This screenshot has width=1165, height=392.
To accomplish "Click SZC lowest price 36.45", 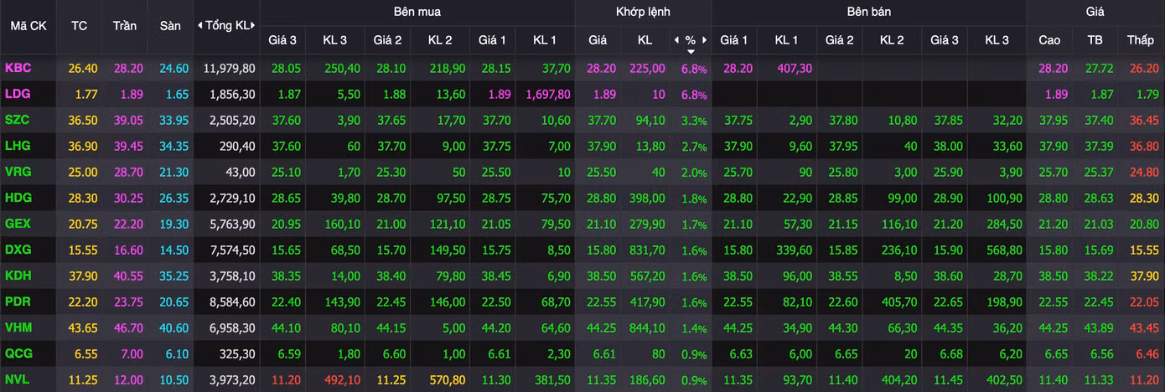I will pyautogui.click(x=1144, y=121).
